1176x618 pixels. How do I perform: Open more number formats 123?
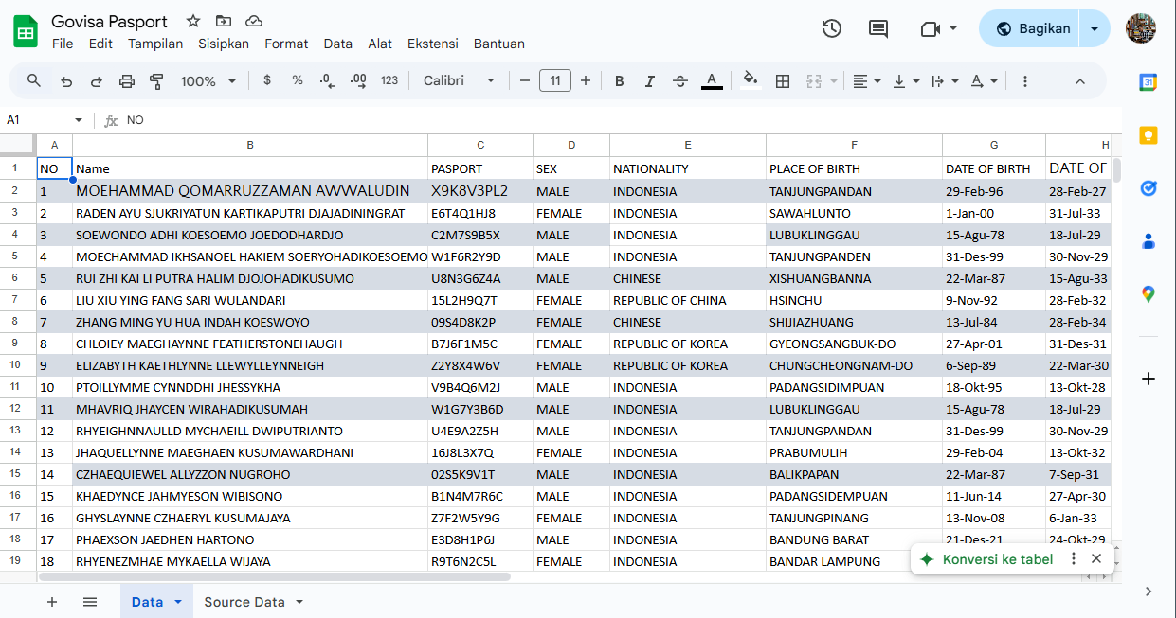pos(389,81)
